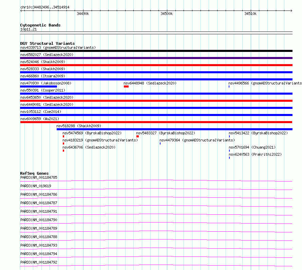Click the 10p11.21 band label
This screenshot has height=270, width=302.
click(x=29, y=29)
